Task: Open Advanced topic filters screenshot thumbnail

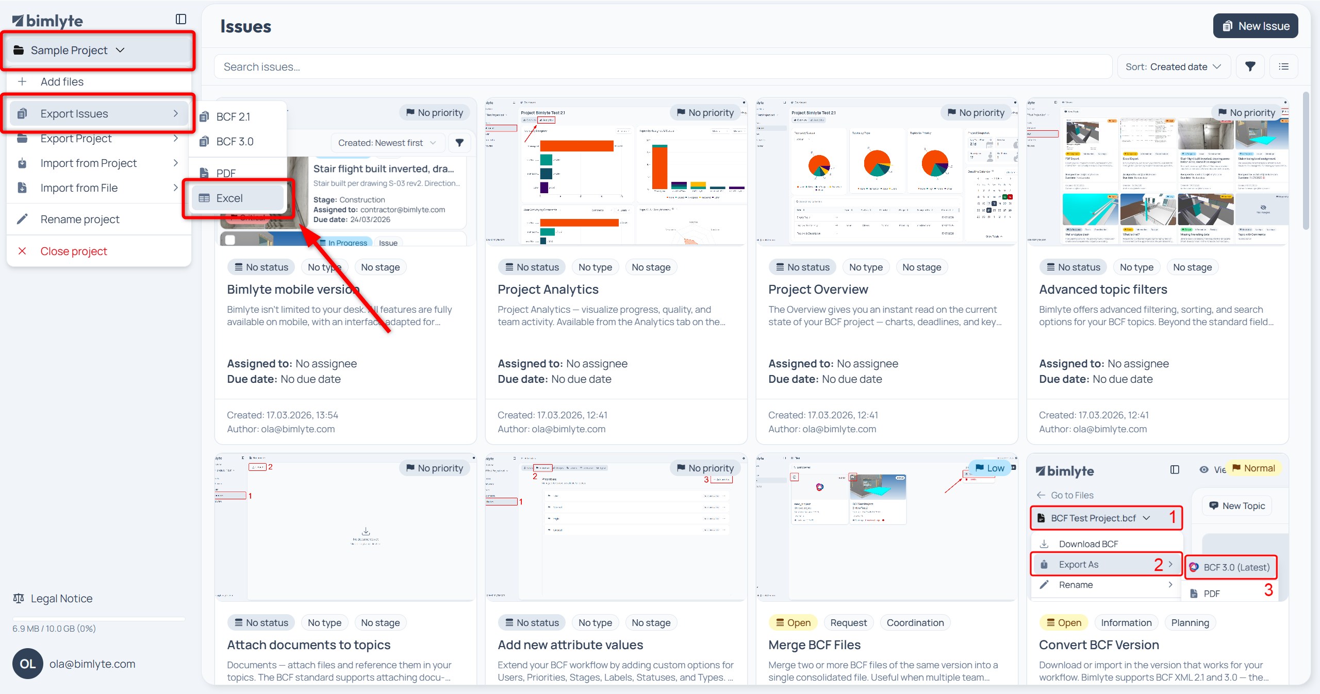Action: (1157, 172)
